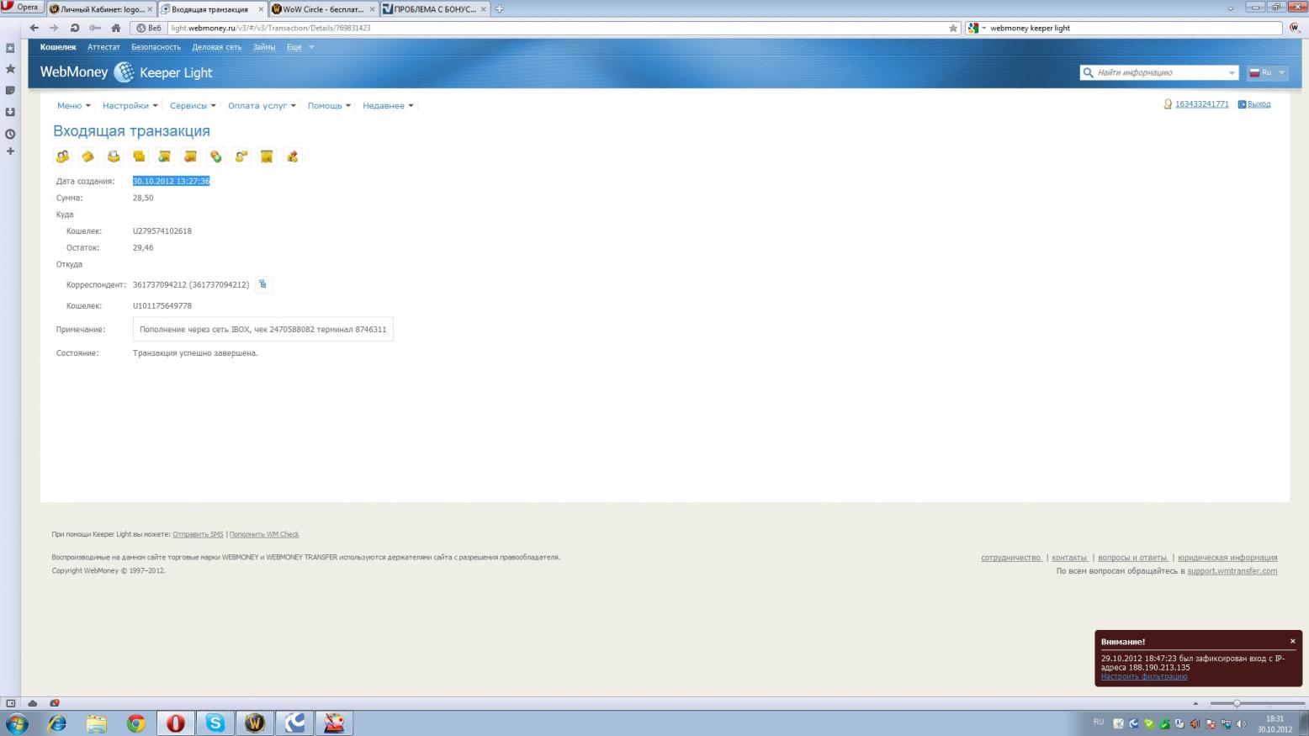The height and width of the screenshot is (736, 1309).
Task: Click the first toolbar icon with two people
Action: 63,156
